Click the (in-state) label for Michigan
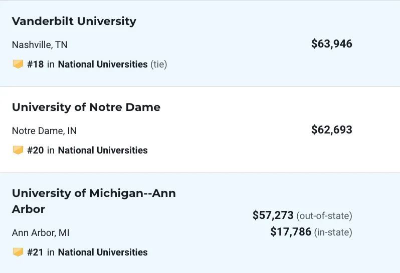Image resolution: width=400 pixels, height=273 pixels. (x=333, y=232)
